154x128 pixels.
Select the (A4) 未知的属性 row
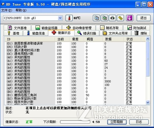tap(75, 68)
